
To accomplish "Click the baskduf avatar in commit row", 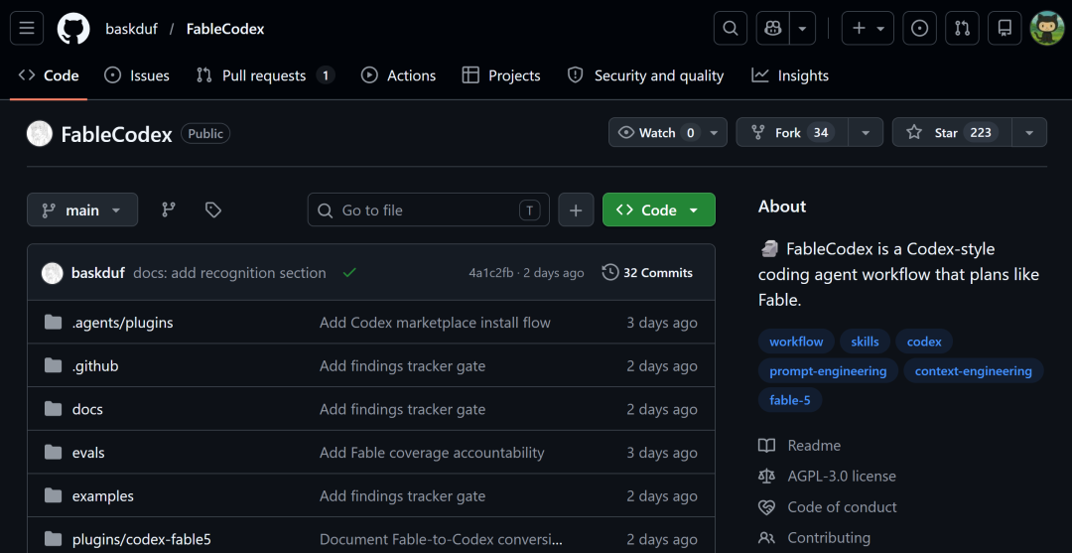I will 53,273.
